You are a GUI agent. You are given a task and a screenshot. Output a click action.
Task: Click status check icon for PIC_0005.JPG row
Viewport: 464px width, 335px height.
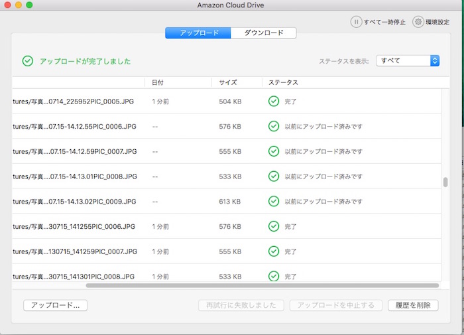(274, 101)
